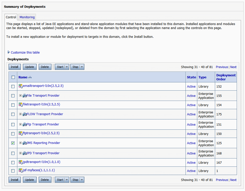Check the ftptransport-l10n row checkbox
Image resolution: width=245 pixels, height=191 pixels.
point(13,134)
